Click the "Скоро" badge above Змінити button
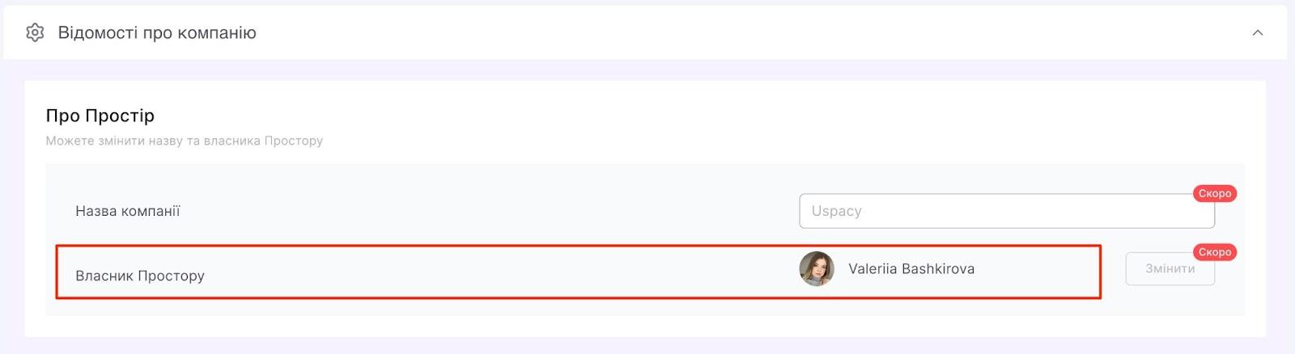Screen dimensions: 1295x354 [x=1214, y=252]
